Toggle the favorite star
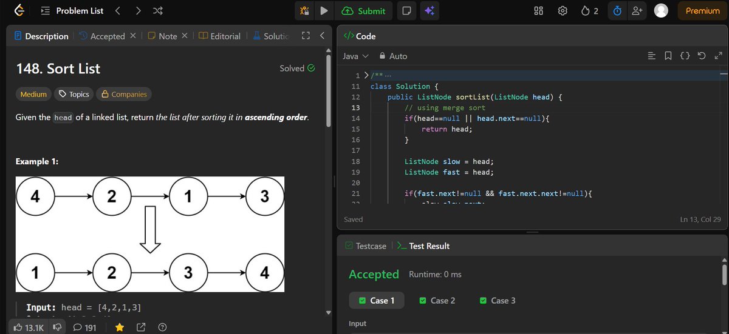Viewport: 729px width, 334px height. point(120,327)
